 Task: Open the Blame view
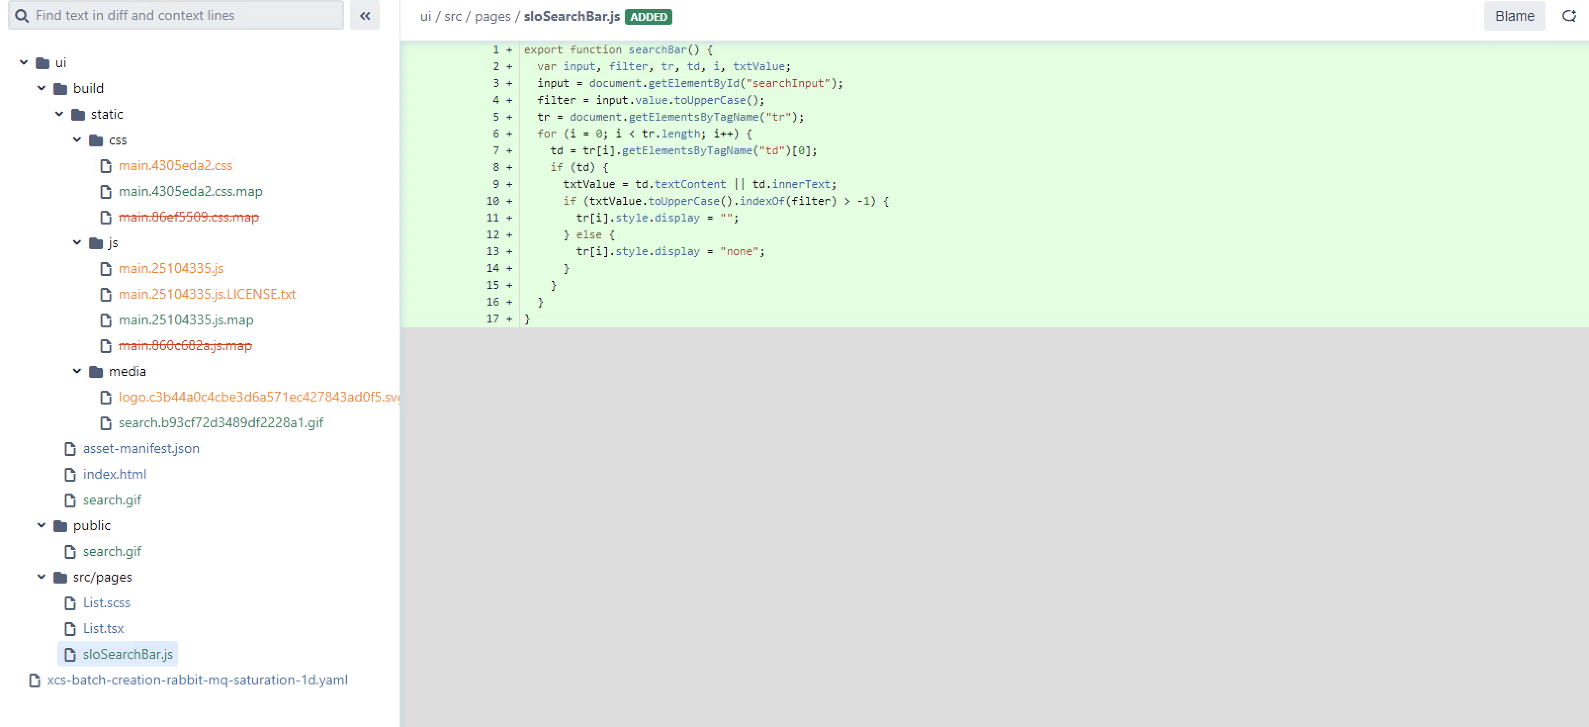(x=1514, y=16)
